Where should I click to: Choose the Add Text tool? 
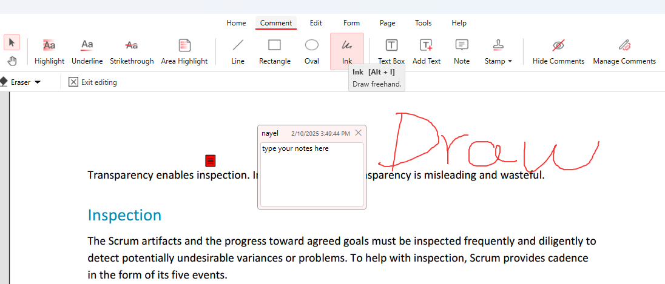[426, 51]
